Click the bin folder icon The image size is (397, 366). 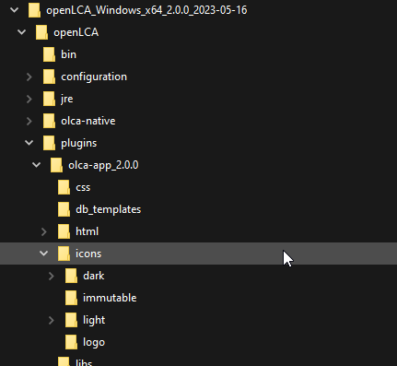tap(49, 54)
